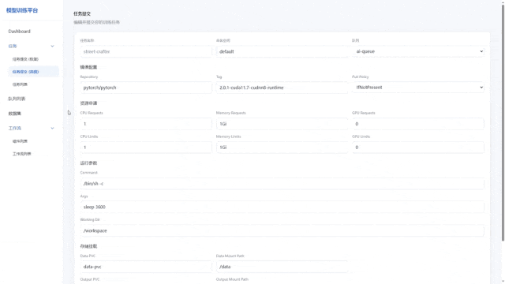Click the default namespace field

pos(282,51)
